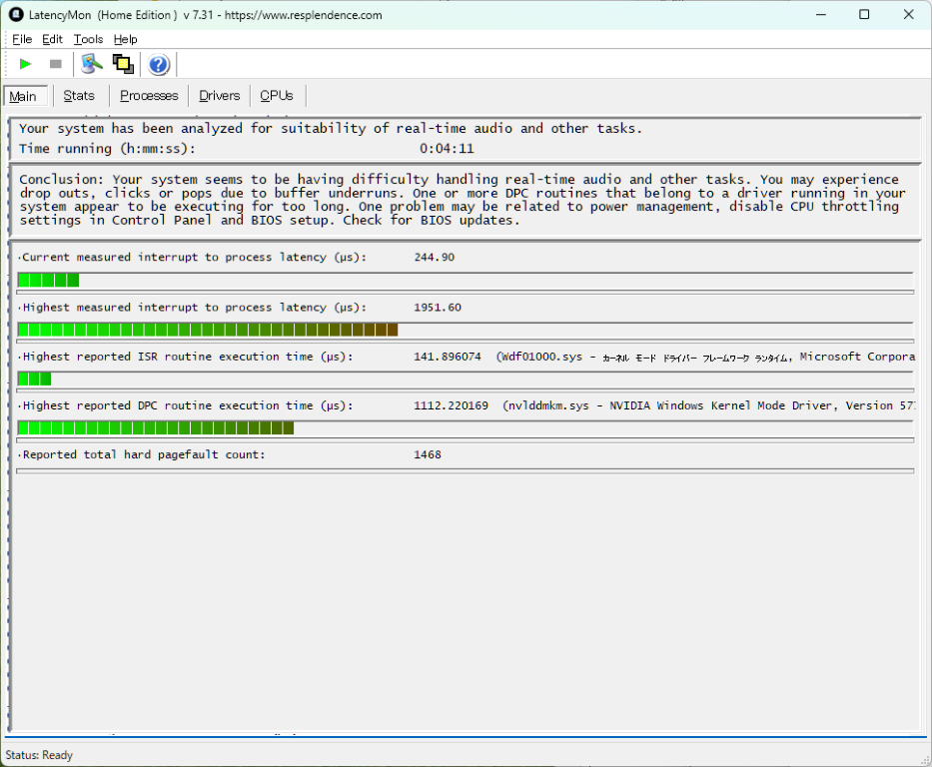Viewport: 932px width, 767px height.
Task: Click the ISR value 141.896074
Action: point(448,358)
